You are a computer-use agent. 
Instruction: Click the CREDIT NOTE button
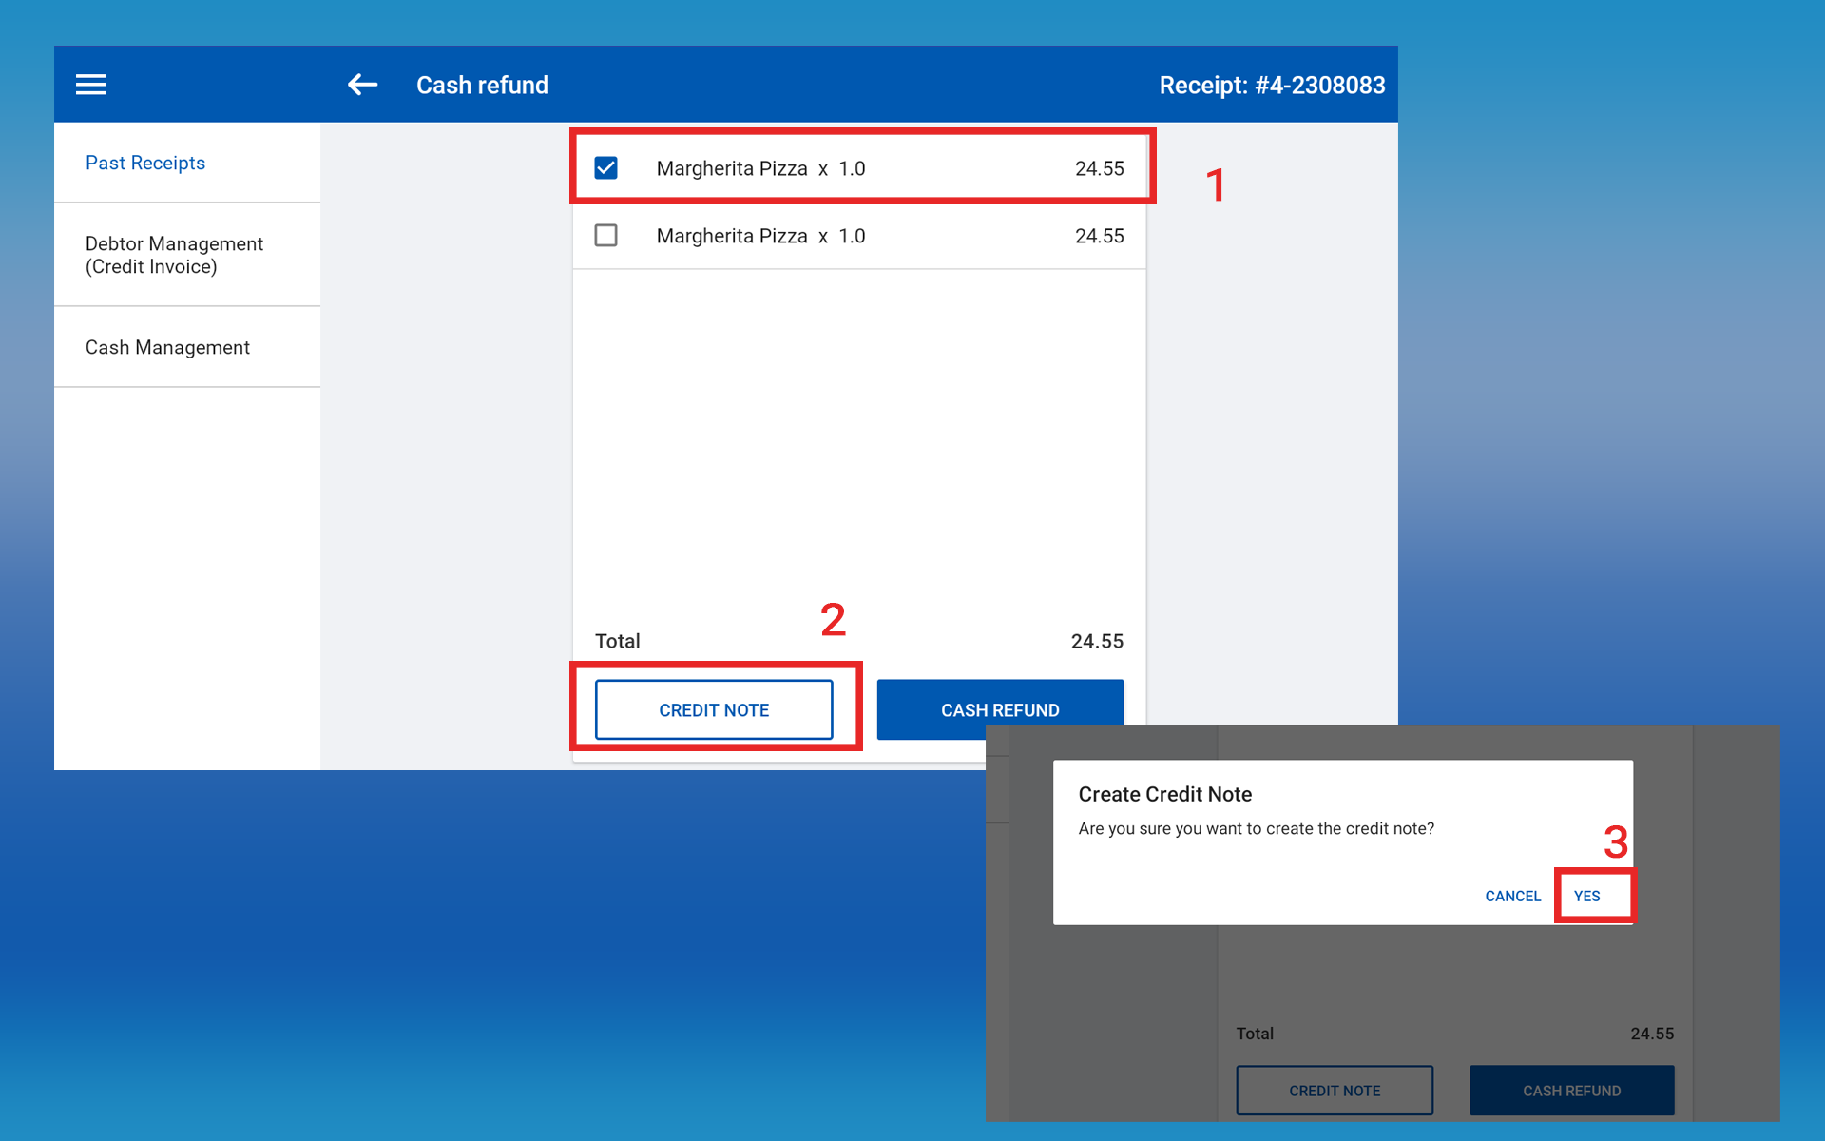click(714, 709)
